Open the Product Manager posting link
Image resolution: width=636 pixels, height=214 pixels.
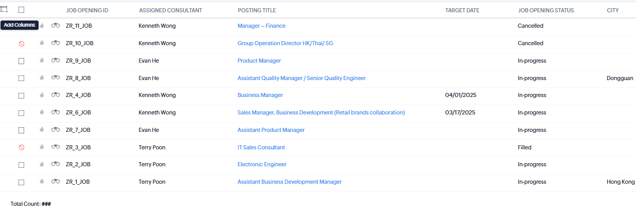click(259, 61)
